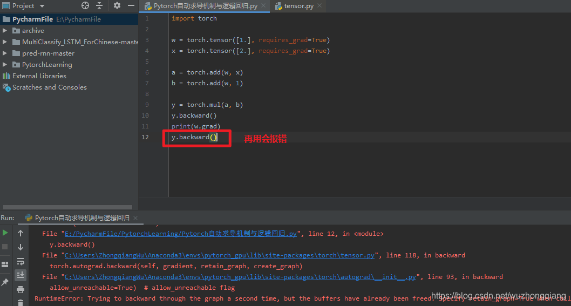Viewport: 571px width, 306px height.
Task: Click the up-the-stack-trace arrow icon
Action: click(x=21, y=233)
